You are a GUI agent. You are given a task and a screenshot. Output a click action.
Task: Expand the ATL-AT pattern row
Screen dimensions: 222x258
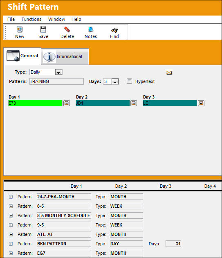[11, 234]
